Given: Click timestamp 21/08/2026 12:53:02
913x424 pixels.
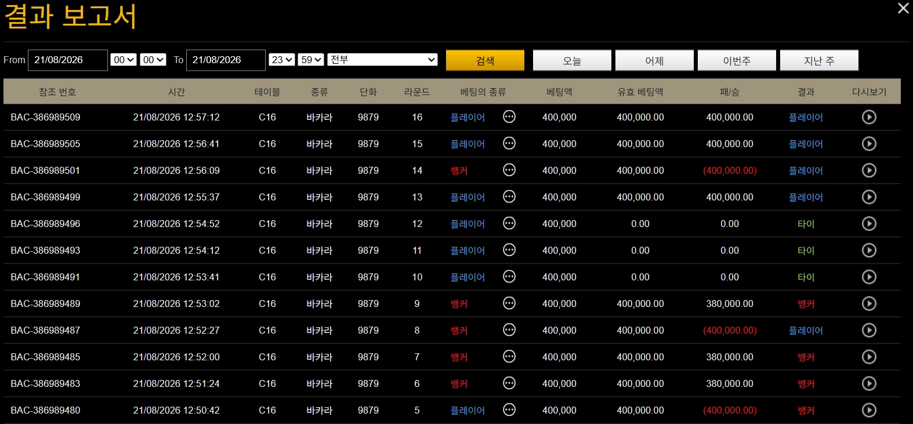Looking at the screenshot, I should (176, 304).
